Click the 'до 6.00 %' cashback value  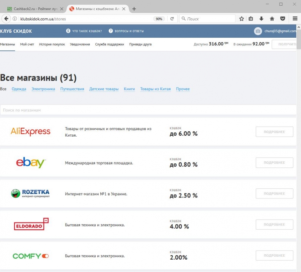coord(184,134)
